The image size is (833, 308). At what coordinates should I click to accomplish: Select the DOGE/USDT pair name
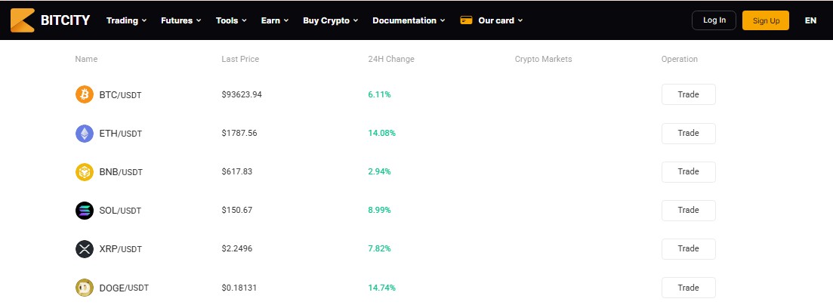pyautogui.click(x=125, y=288)
